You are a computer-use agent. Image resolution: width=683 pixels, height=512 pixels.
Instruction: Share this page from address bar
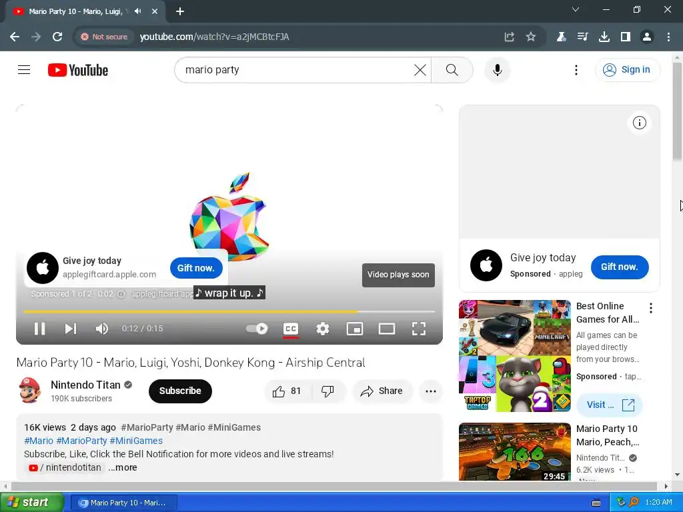tap(509, 37)
